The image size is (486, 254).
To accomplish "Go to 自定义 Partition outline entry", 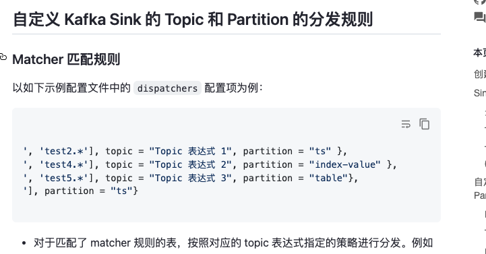I will click(x=480, y=189).
